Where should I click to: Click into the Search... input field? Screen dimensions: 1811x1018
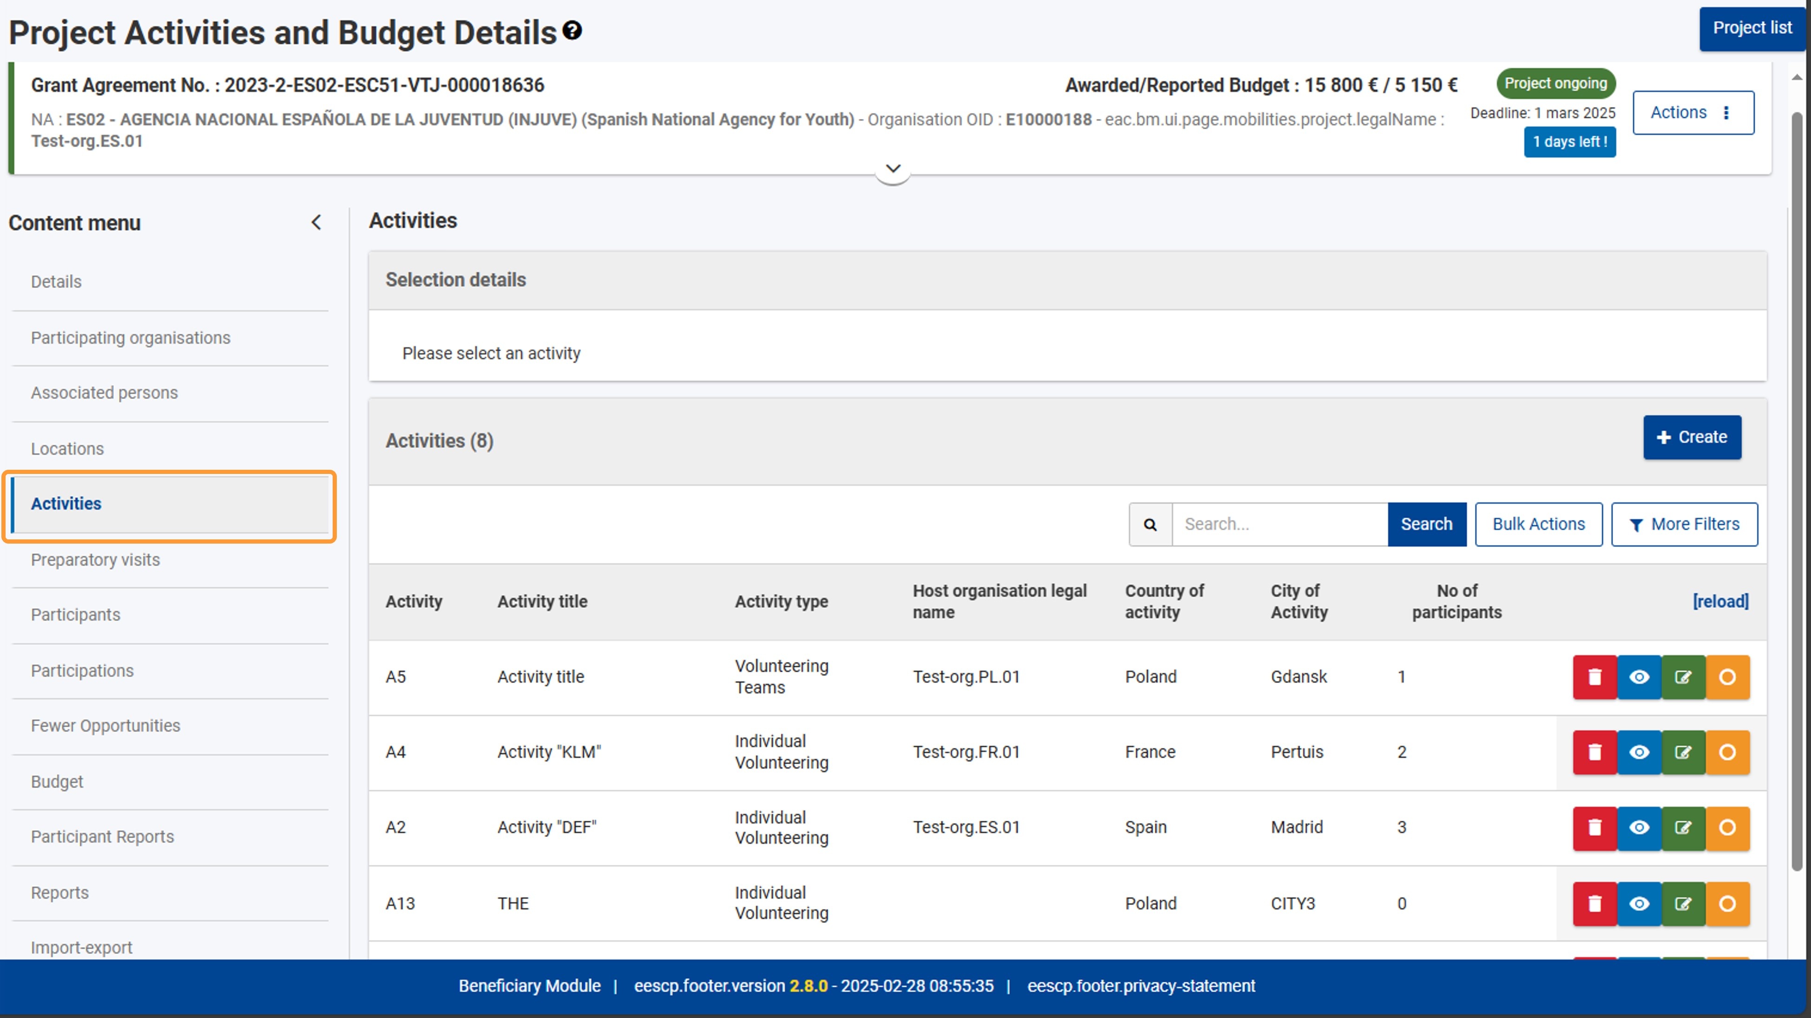[x=1280, y=524]
